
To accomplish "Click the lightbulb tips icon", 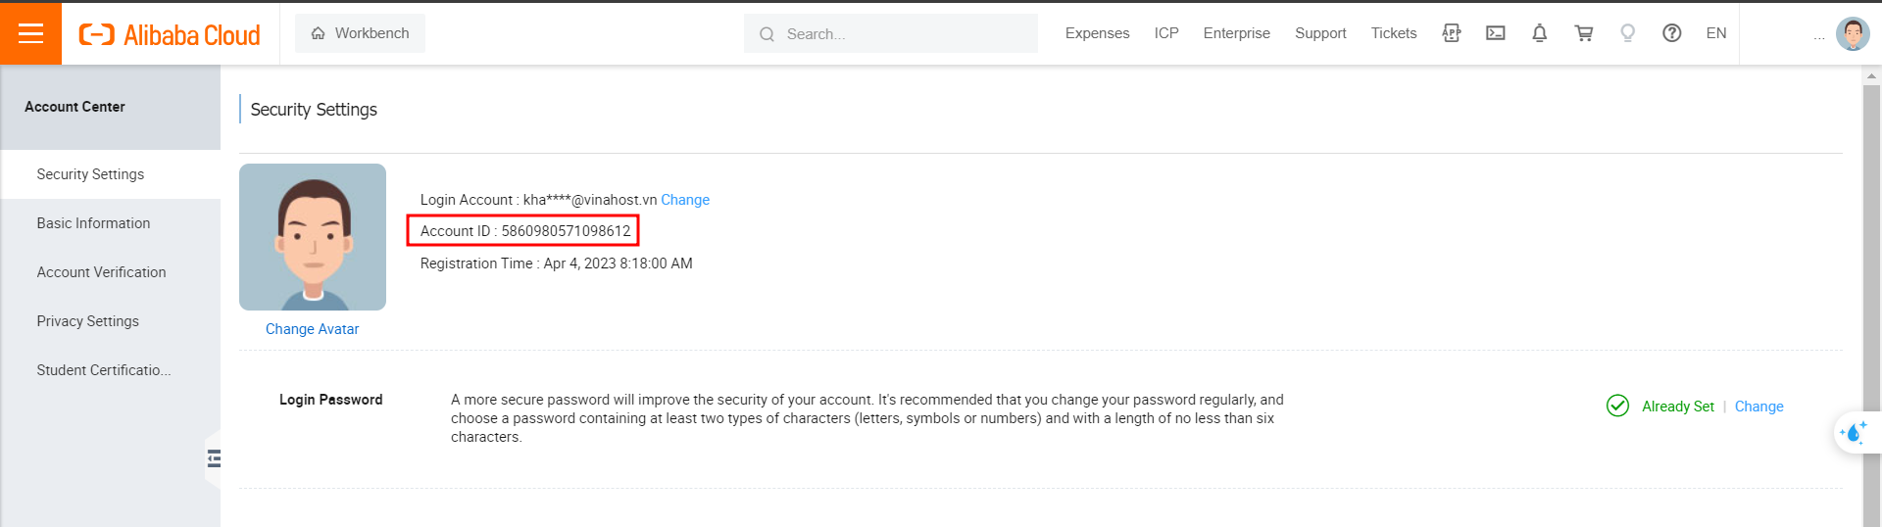I will [x=1627, y=33].
